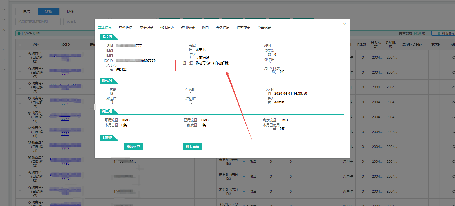
Task: Open the IMEI tab in the dialog
Action: (205, 28)
